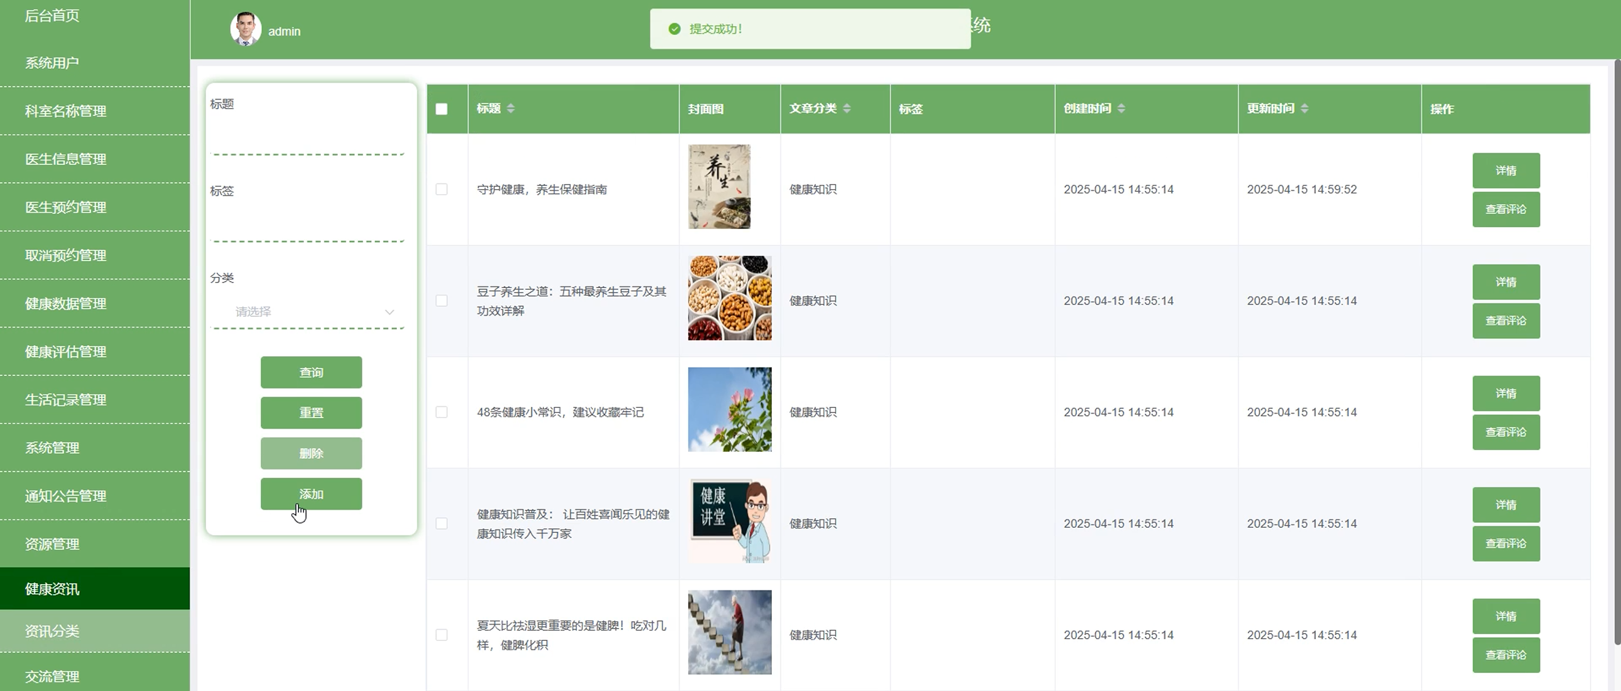Go to 医生信息管理 in sidebar

tap(65, 159)
